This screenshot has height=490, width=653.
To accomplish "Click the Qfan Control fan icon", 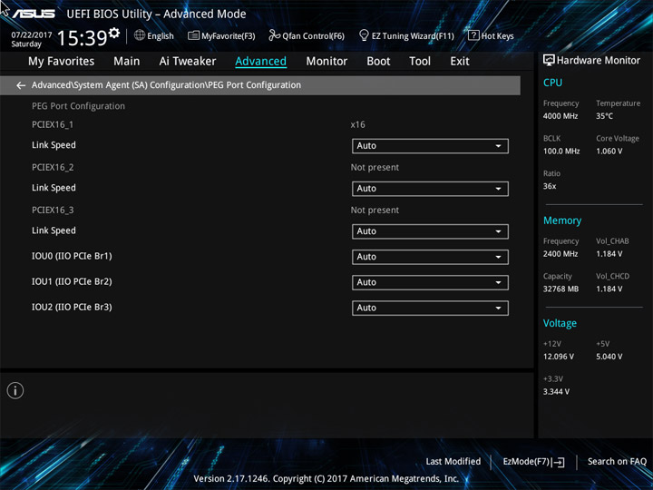I will point(274,35).
